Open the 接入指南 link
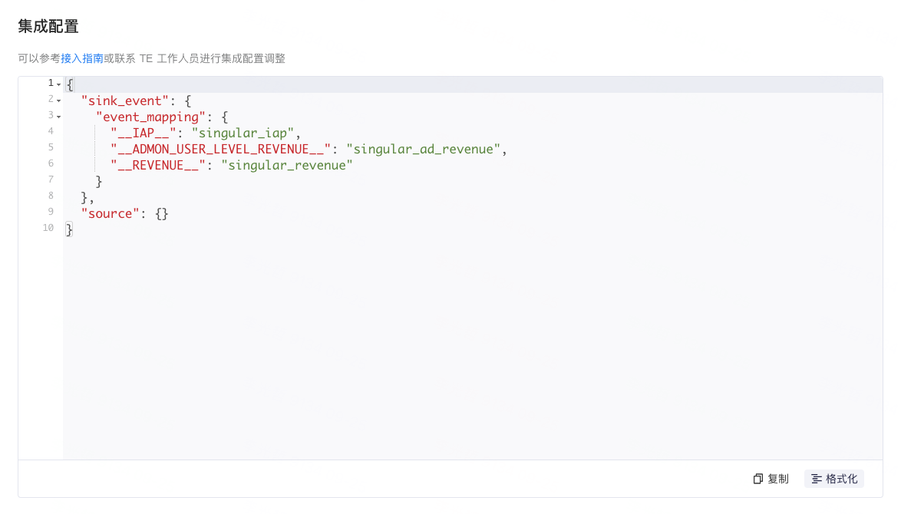 82,58
